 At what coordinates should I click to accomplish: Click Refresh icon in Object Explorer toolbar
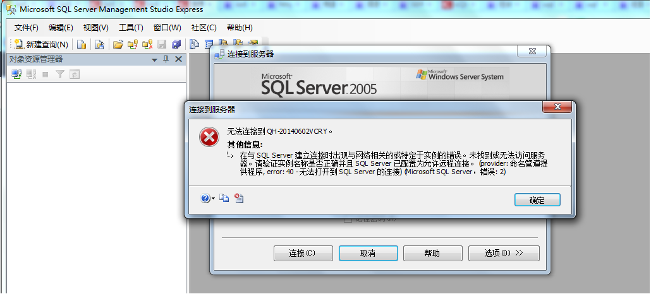click(75, 74)
